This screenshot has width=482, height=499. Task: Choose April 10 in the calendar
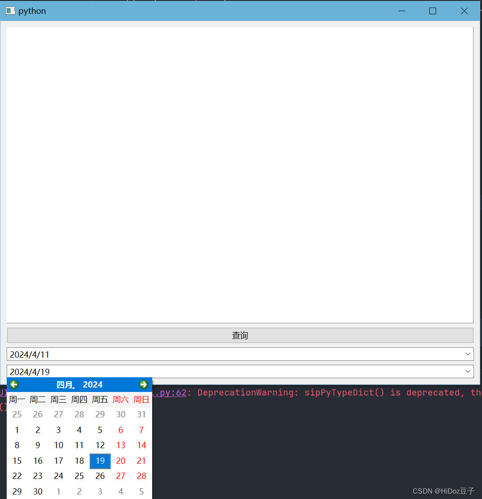[58, 445]
